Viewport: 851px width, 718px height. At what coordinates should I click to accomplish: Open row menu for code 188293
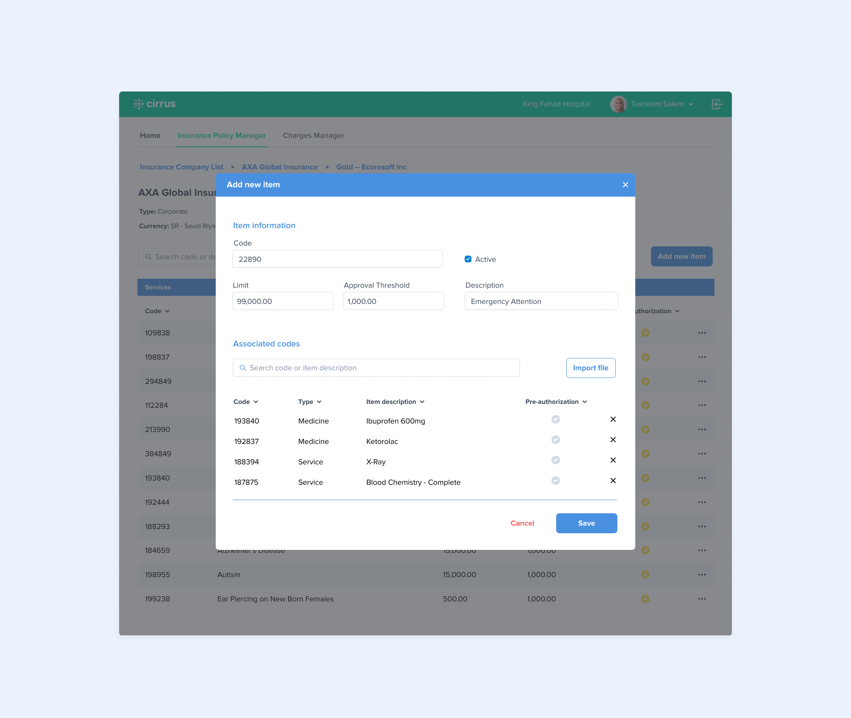pyautogui.click(x=702, y=526)
